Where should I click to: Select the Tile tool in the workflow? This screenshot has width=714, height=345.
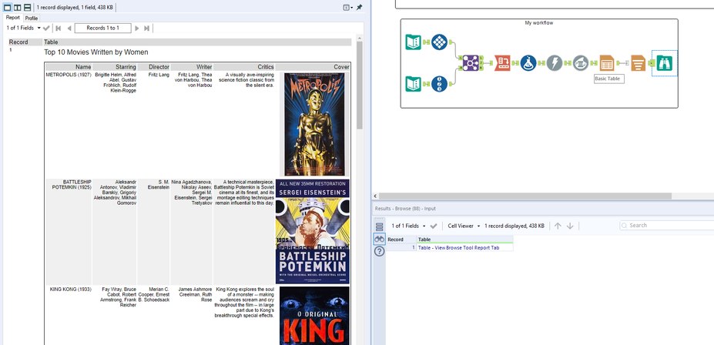pyautogui.click(x=440, y=42)
